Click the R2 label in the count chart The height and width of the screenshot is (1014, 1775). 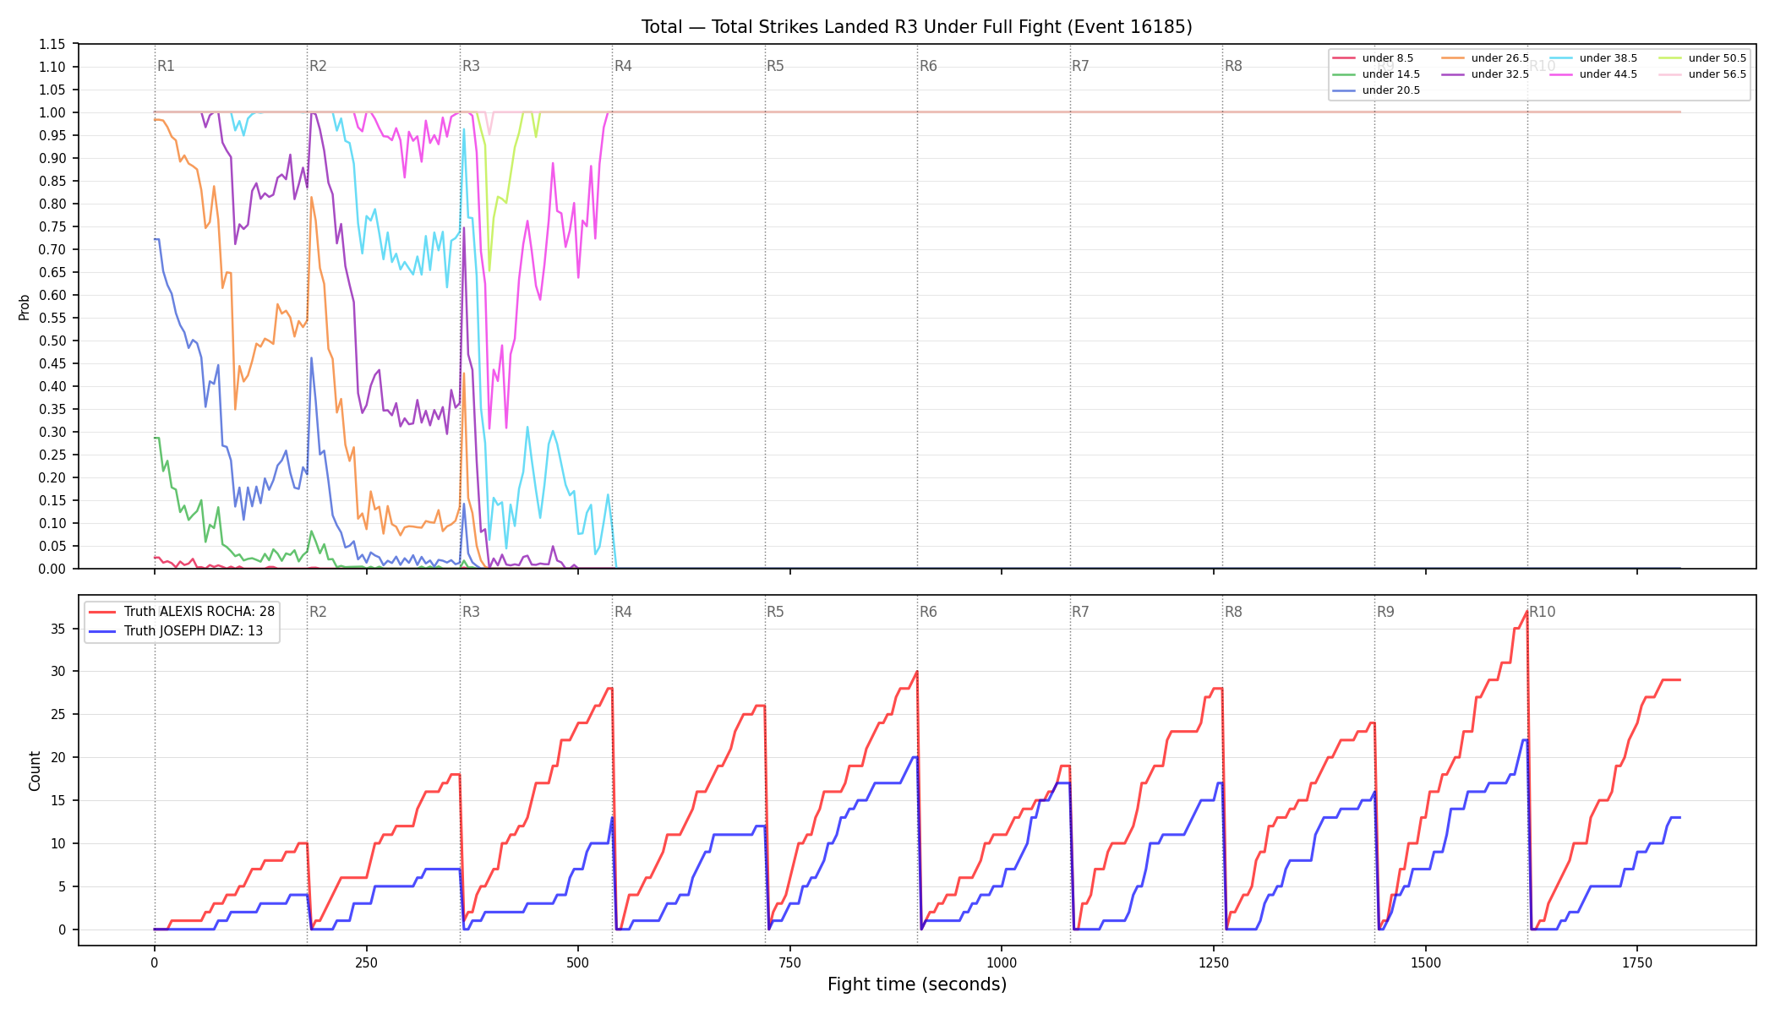(318, 612)
